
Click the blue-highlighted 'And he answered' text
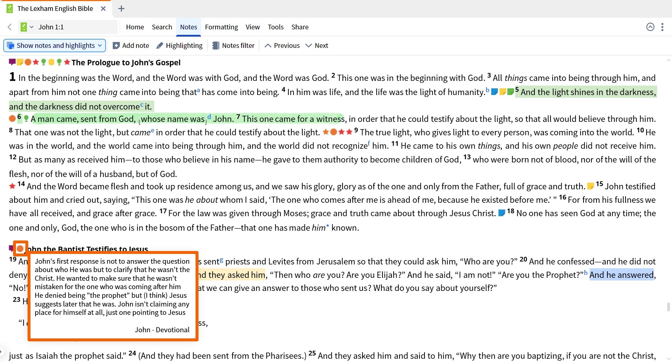tap(621, 275)
